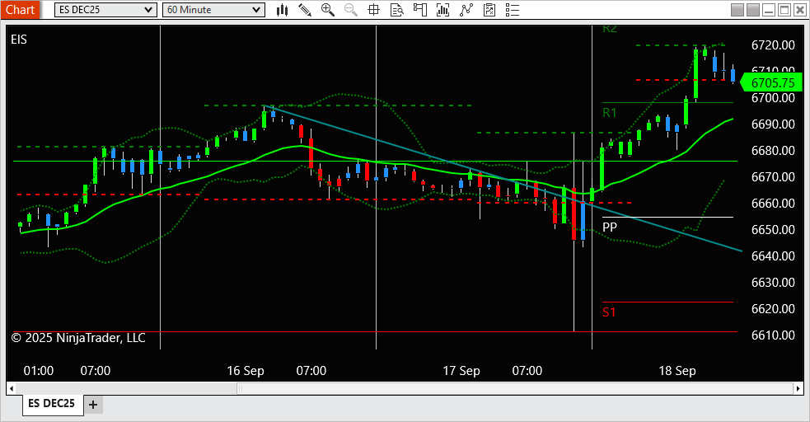Open the drawing tools pencil menu

[305, 10]
